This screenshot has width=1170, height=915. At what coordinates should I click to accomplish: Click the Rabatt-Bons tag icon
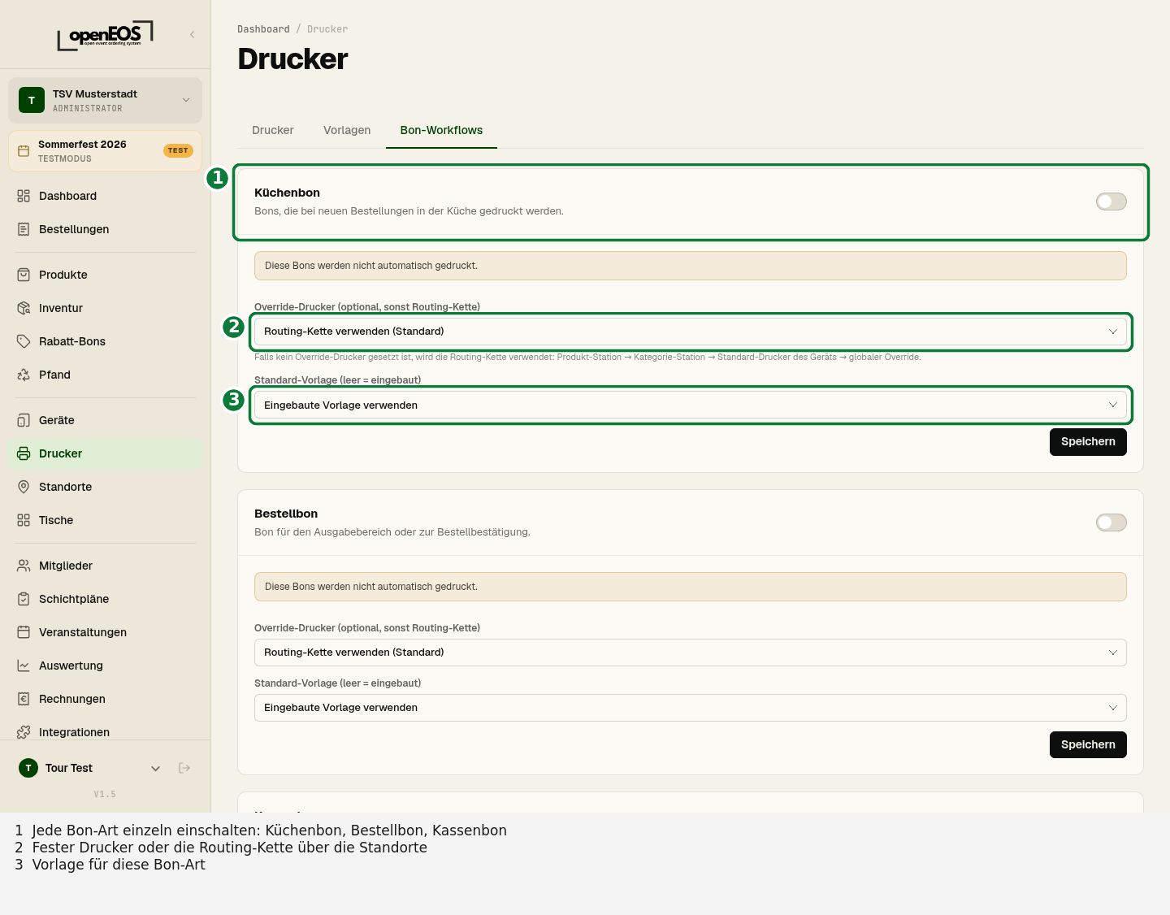[24, 341]
